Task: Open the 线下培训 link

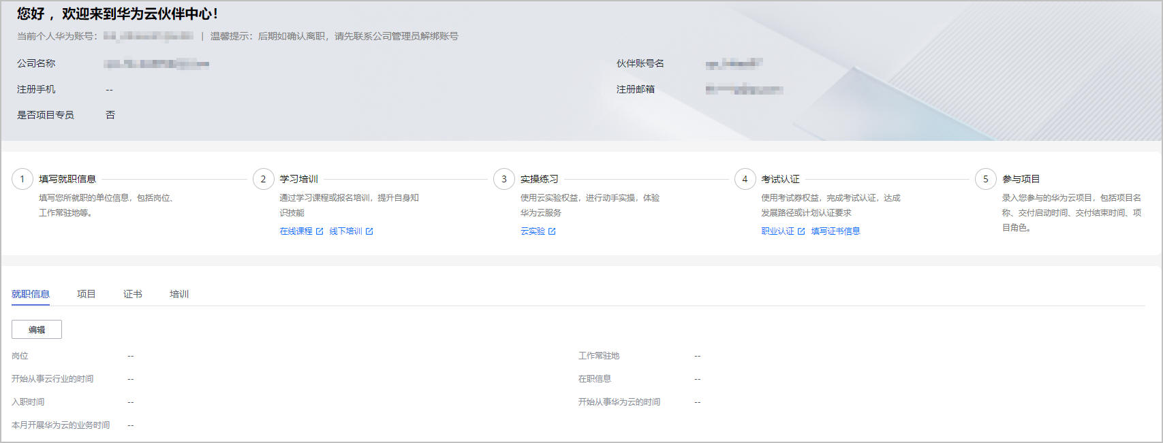Action: [x=345, y=231]
